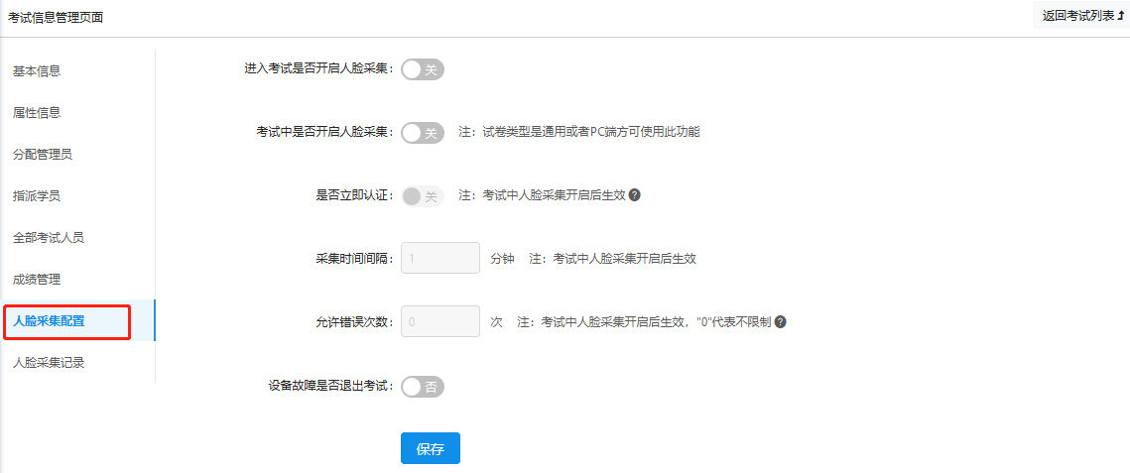This screenshot has width=1130, height=473.
Task: Switch on 设备故障是否退出考试 toggle
Action: point(423,387)
